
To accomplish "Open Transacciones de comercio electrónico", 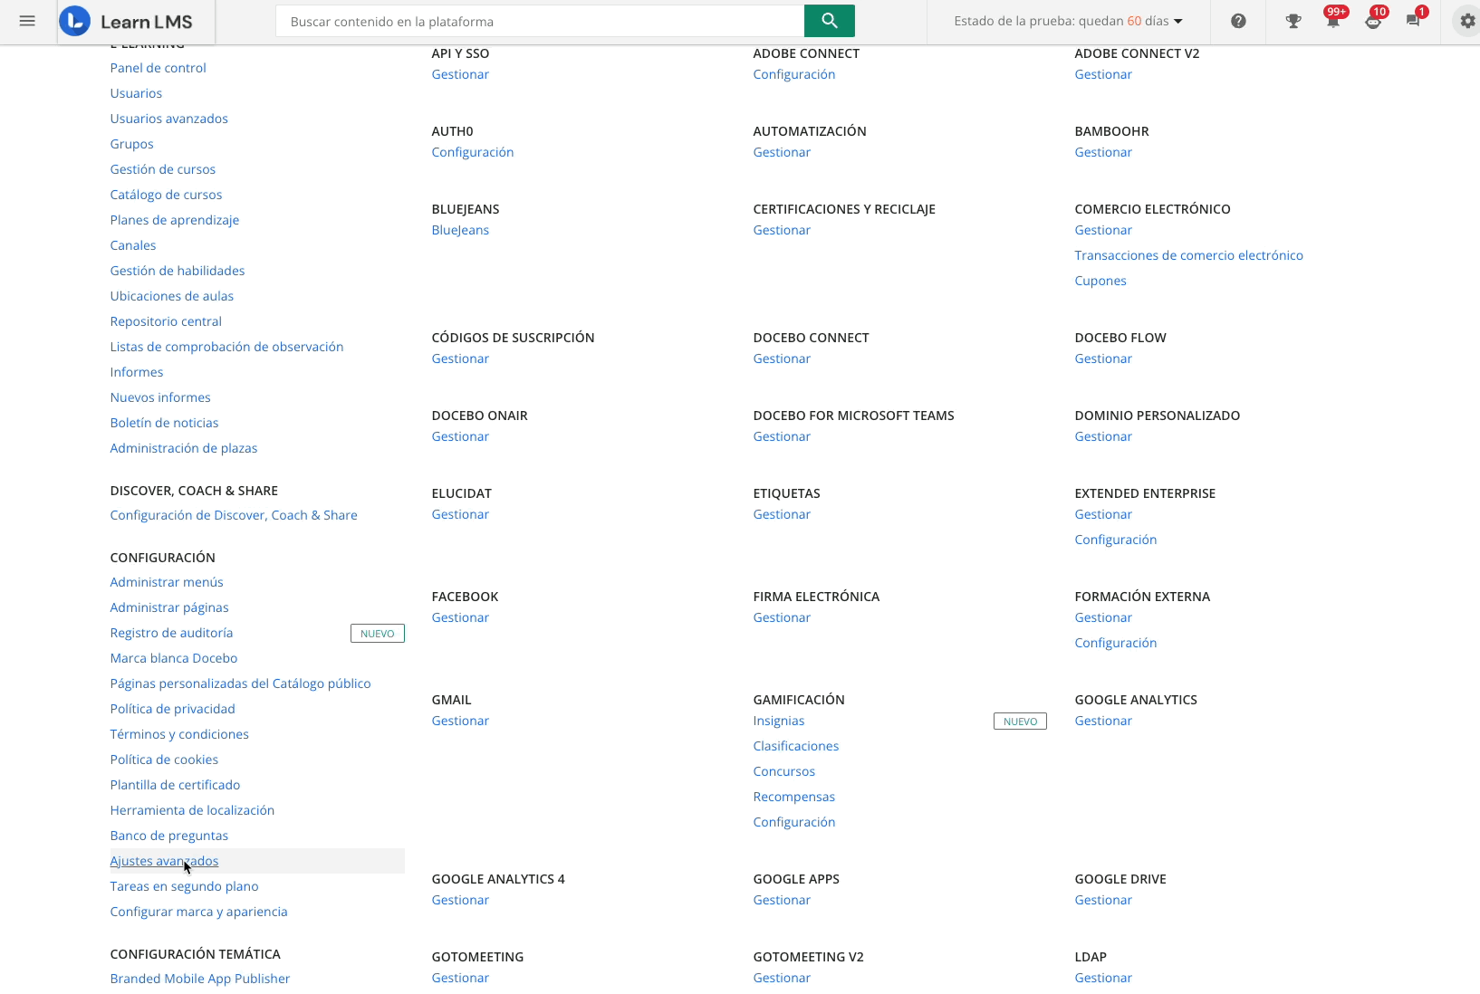I will [x=1189, y=255].
